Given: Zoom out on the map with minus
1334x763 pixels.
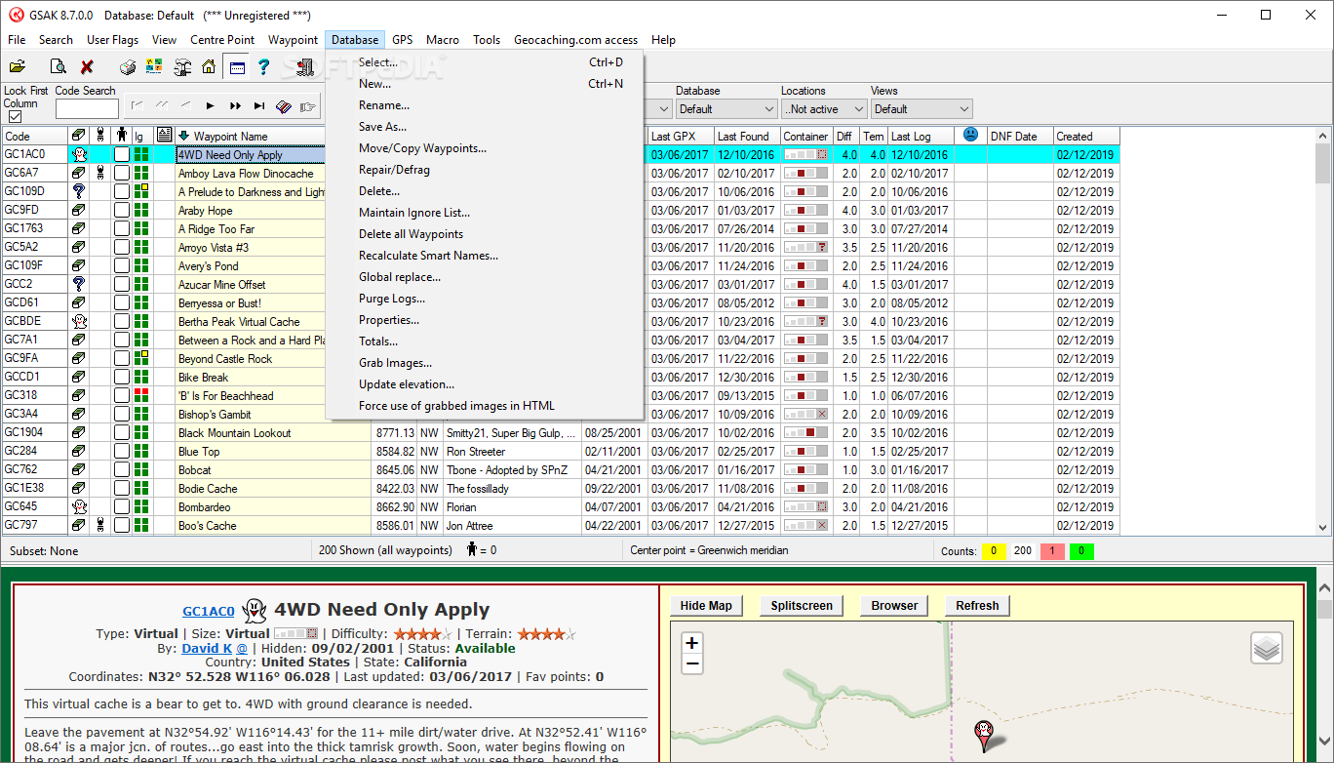Looking at the screenshot, I should click(x=692, y=664).
